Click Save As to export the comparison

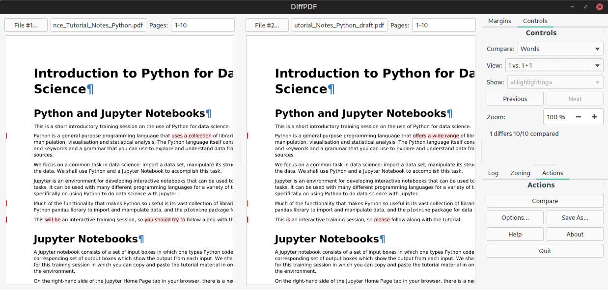(575, 217)
